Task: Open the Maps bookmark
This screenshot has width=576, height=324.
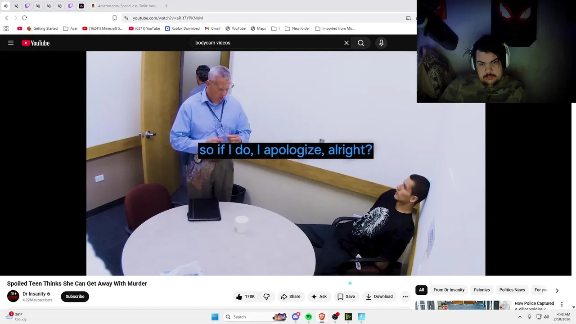Action: [258, 28]
